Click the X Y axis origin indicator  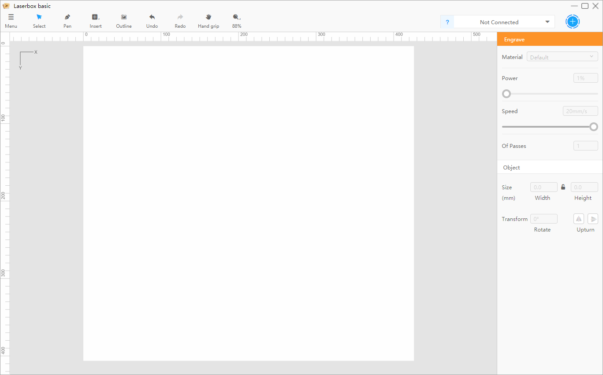tap(28, 60)
